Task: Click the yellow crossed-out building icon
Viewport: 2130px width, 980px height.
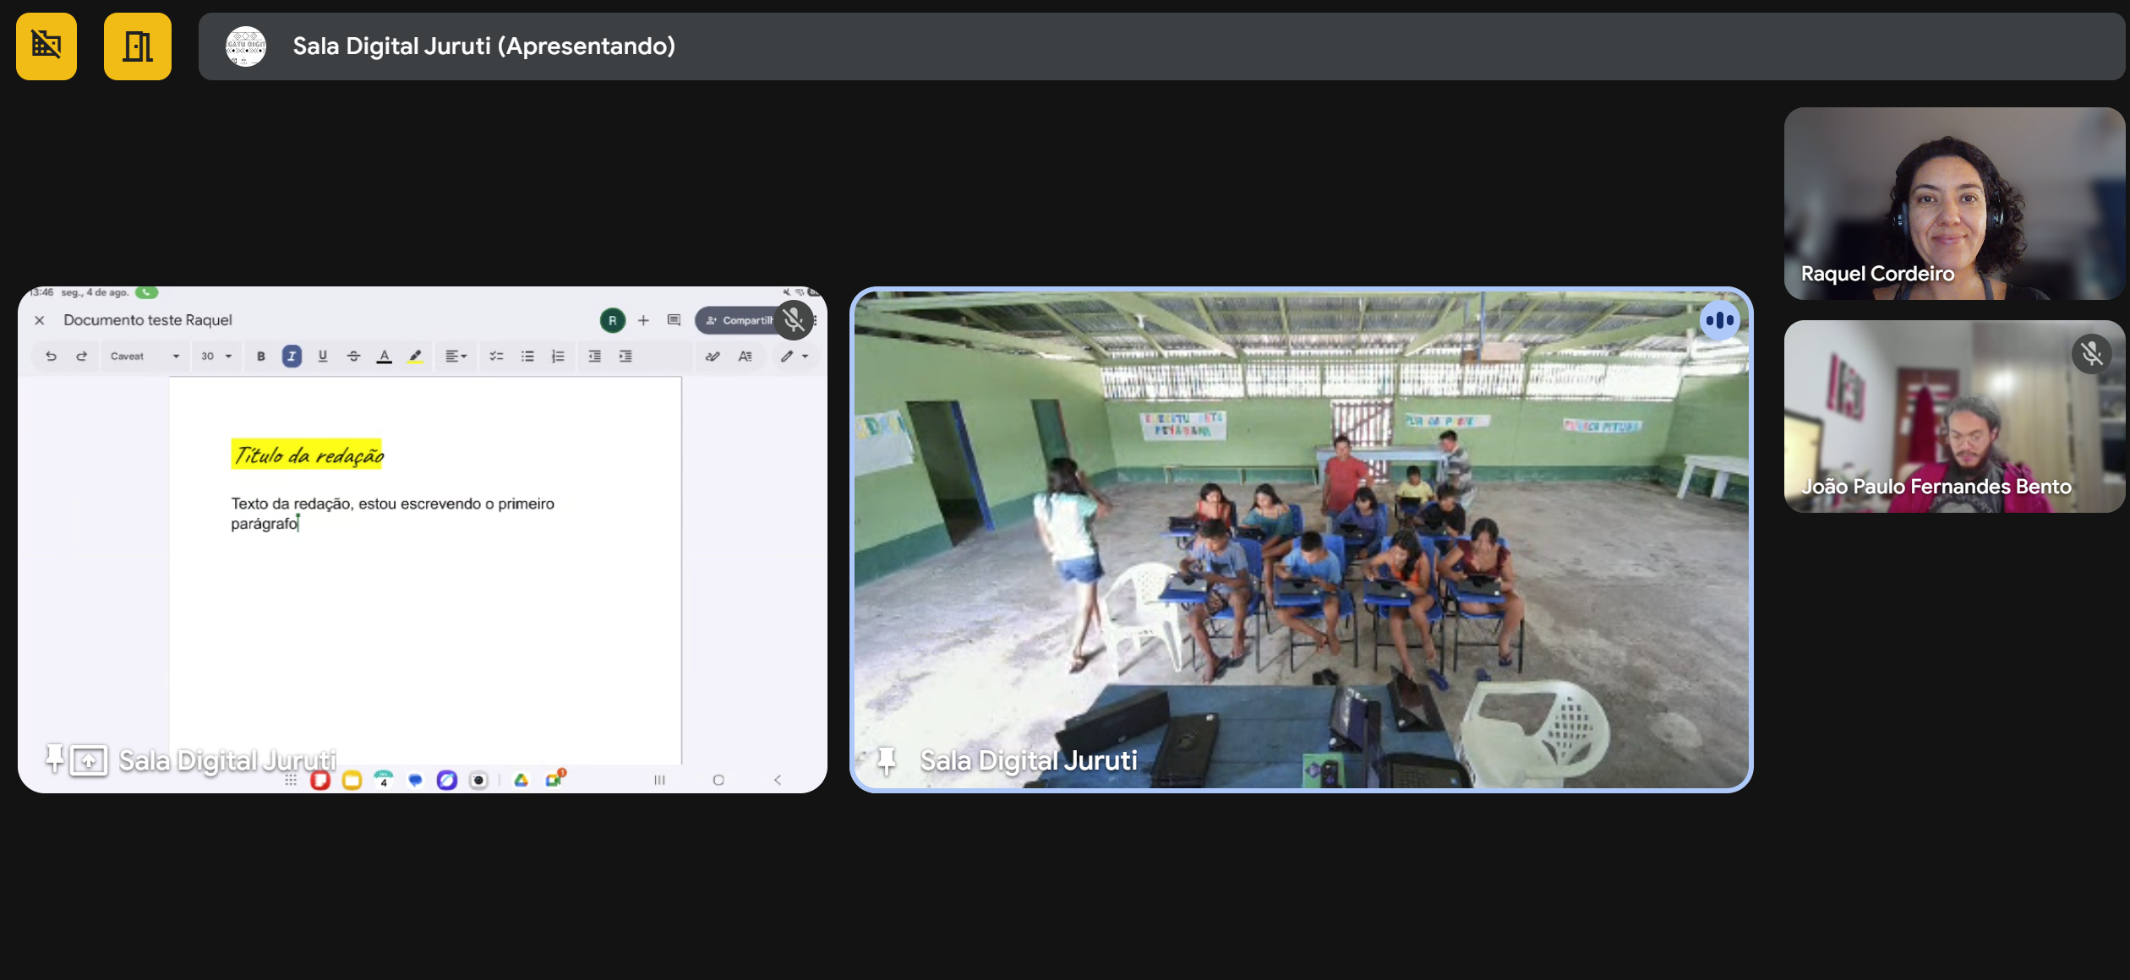Action: pyautogui.click(x=46, y=46)
